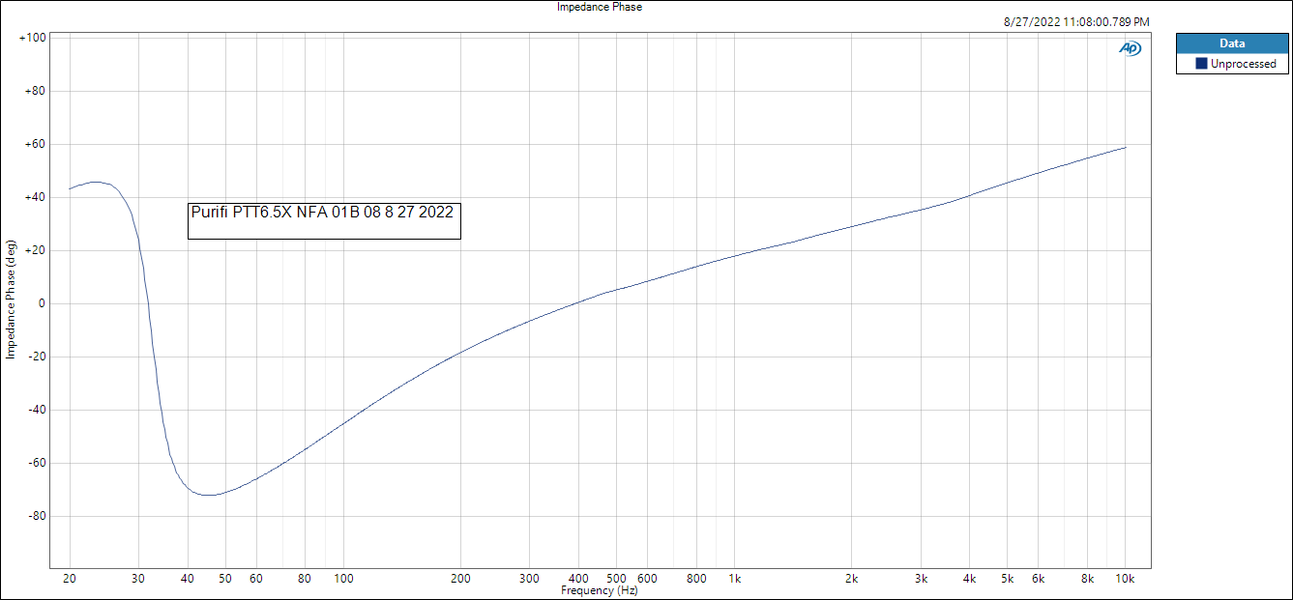Viewport: 1293px width, 600px height.
Task: Click the +60 y-axis tick label
Action: click(x=36, y=144)
